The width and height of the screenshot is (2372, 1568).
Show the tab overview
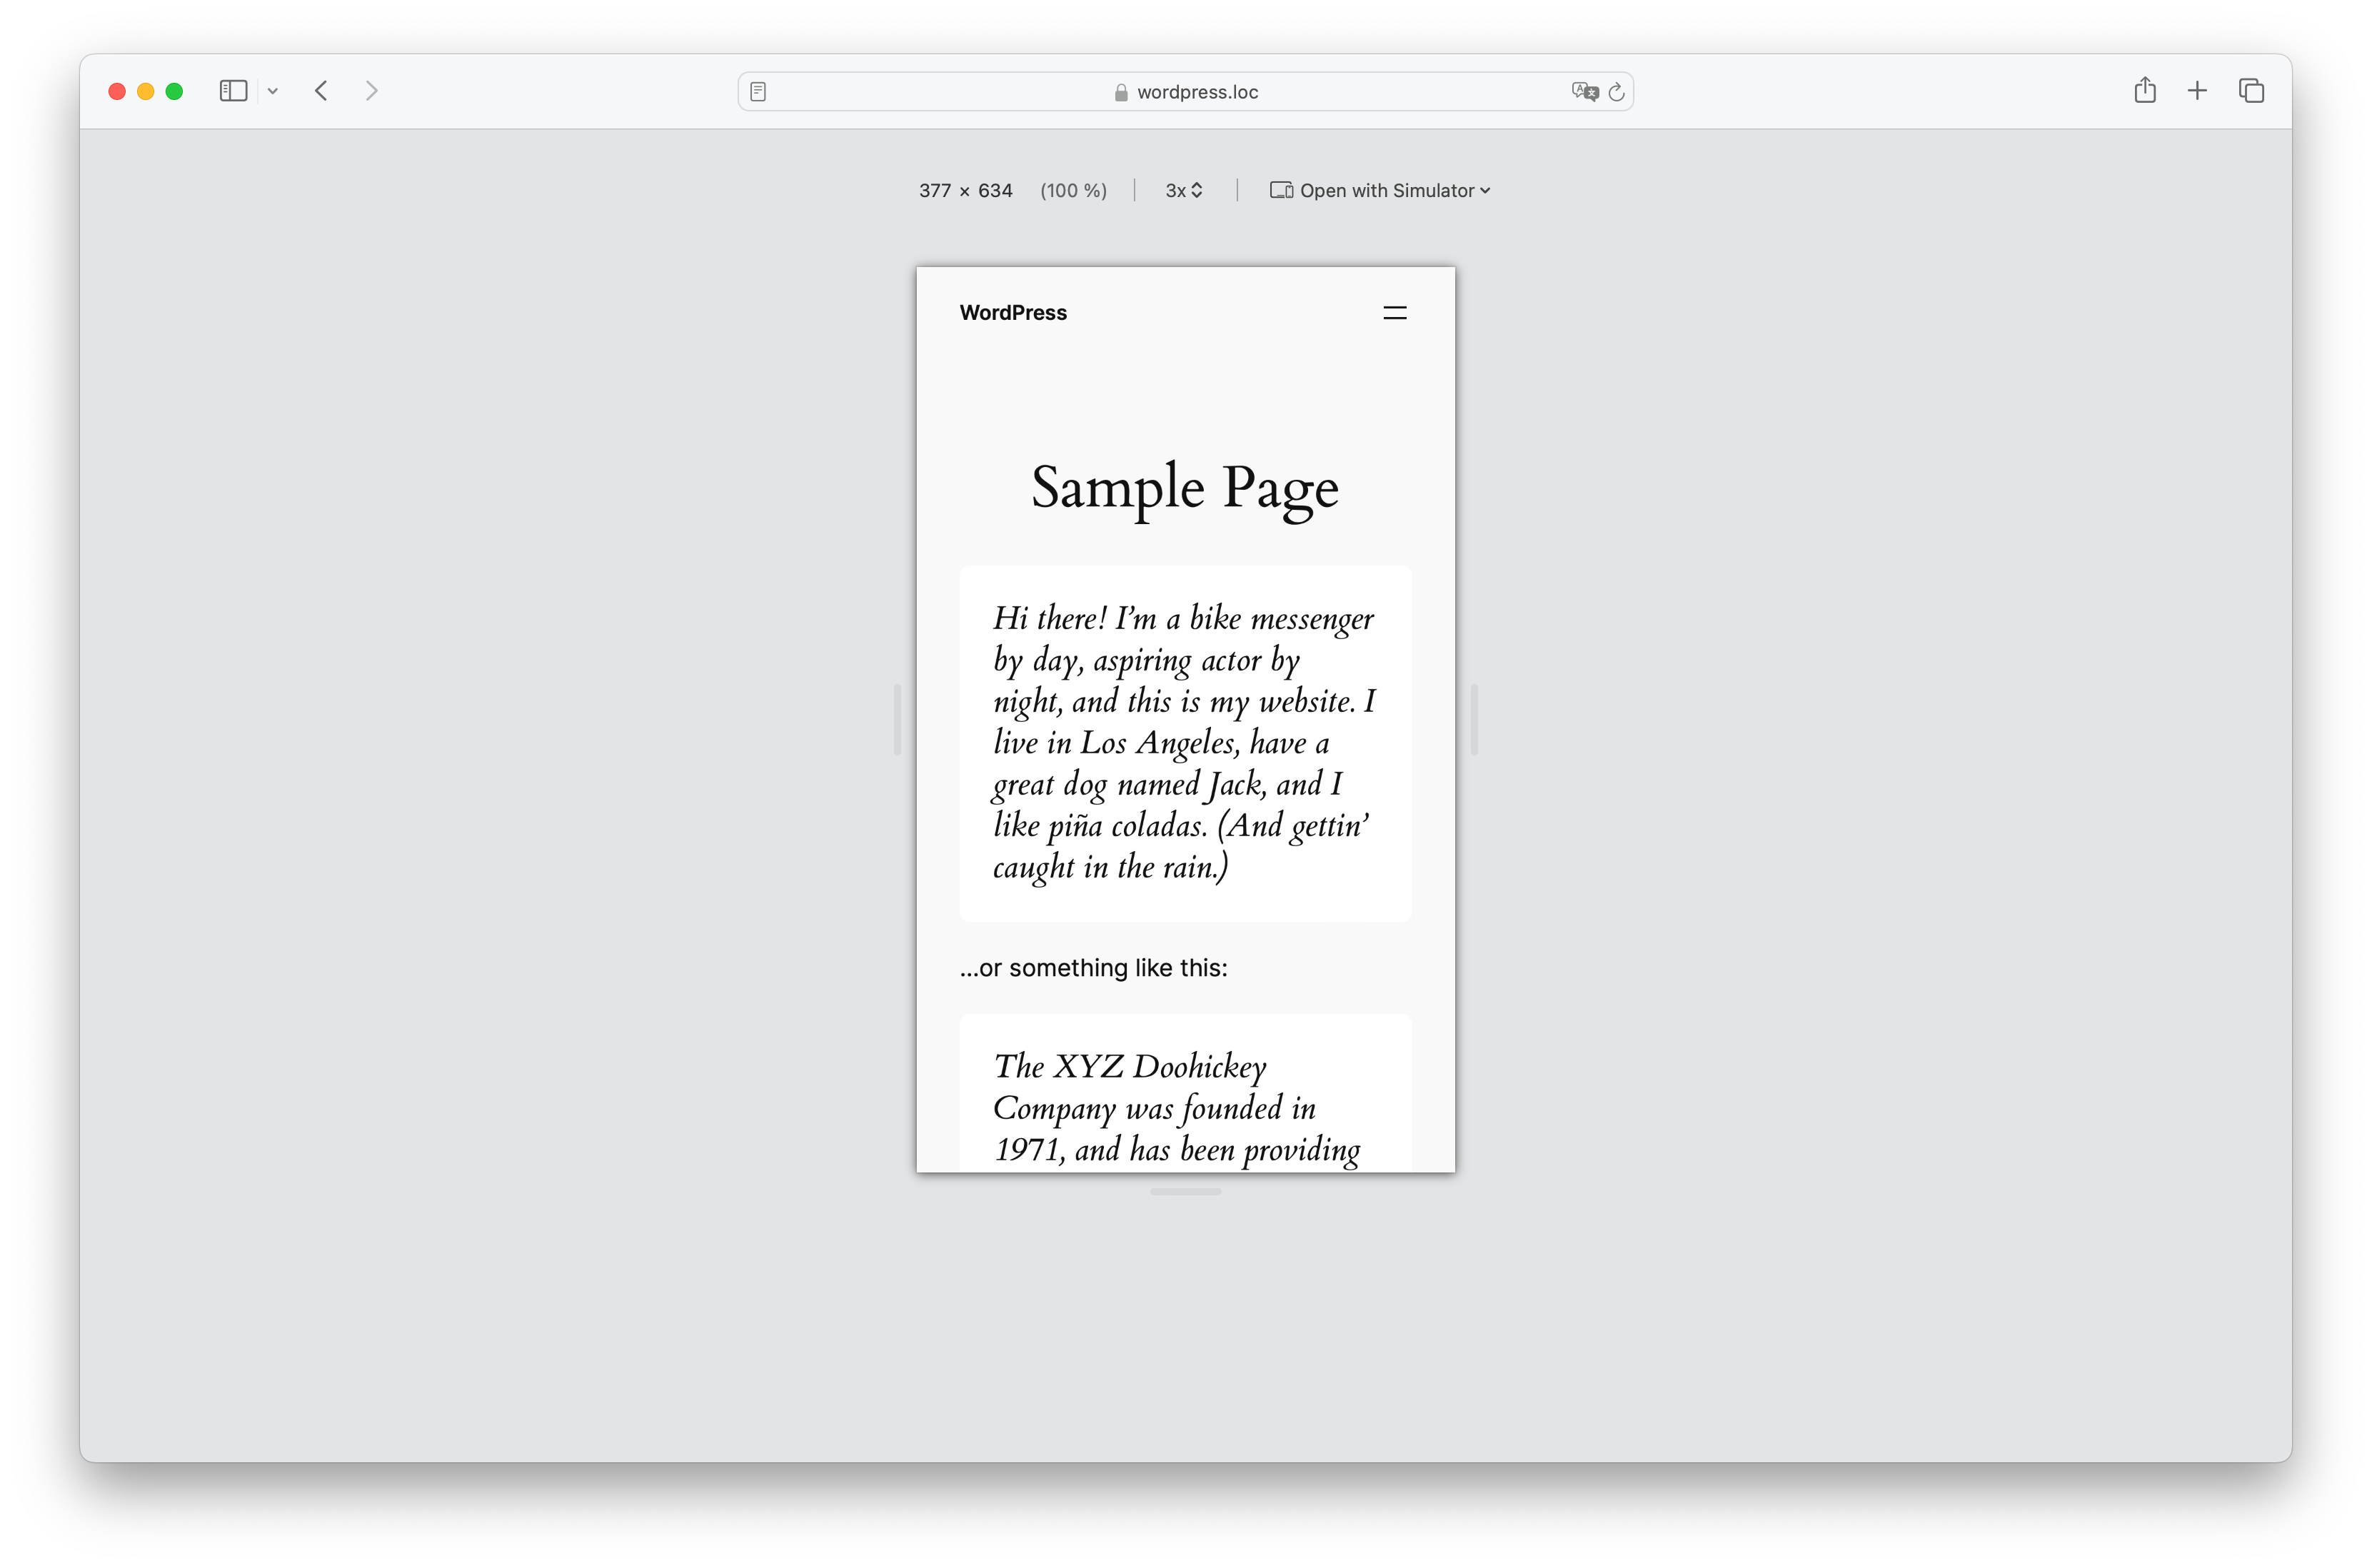(x=2251, y=91)
